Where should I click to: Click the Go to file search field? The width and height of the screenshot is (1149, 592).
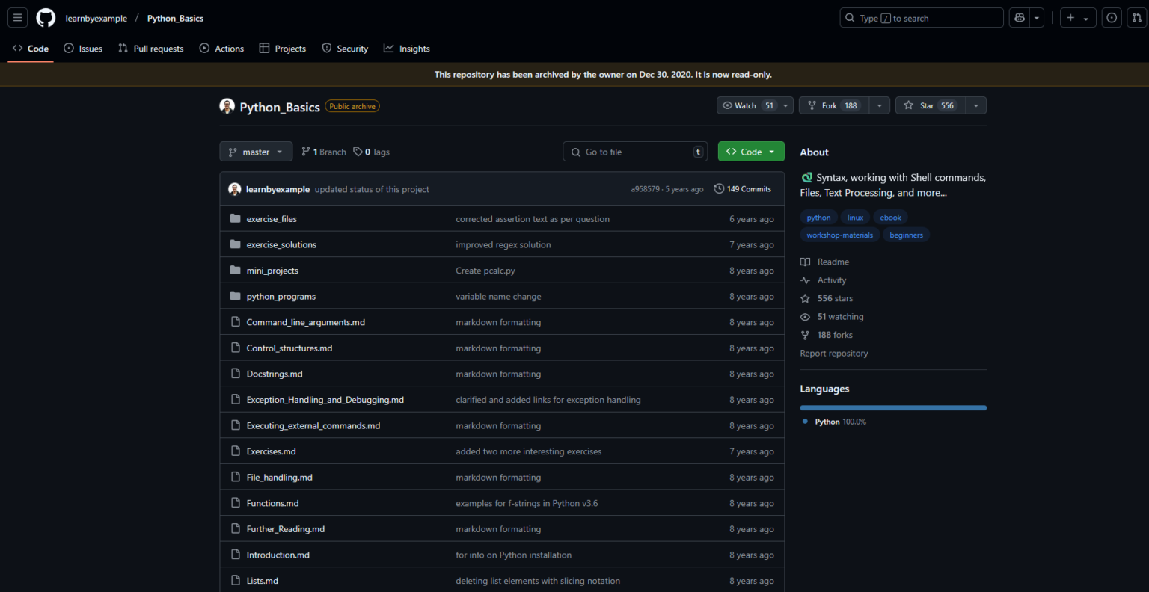634,151
